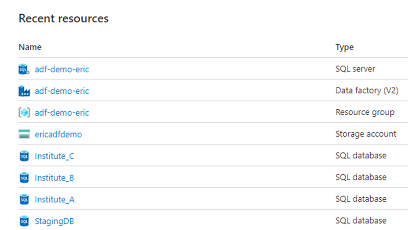
Task: Click the Type column header
Action: [x=345, y=47]
